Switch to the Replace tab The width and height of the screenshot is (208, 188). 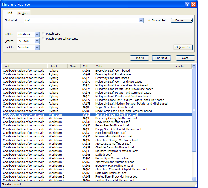point(24,13)
